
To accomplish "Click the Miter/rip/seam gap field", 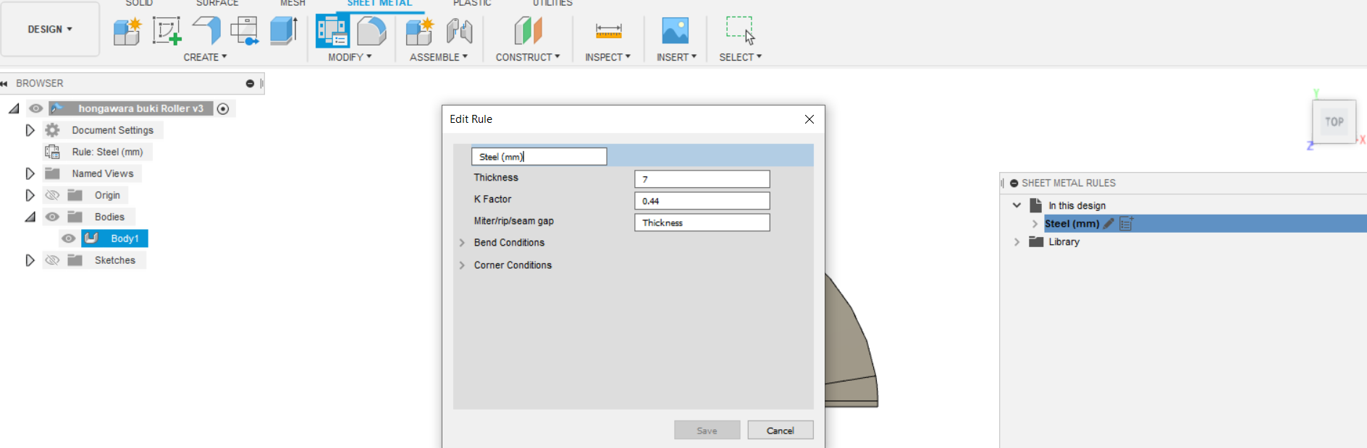I will click(702, 223).
